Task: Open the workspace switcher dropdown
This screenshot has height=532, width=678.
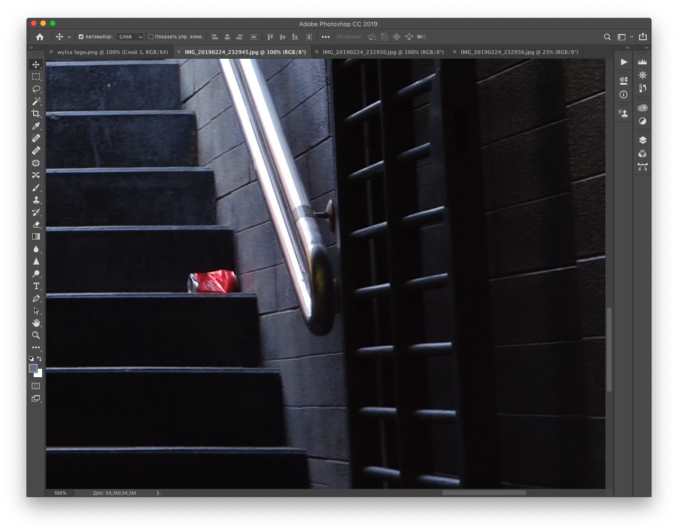Action: 625,37
